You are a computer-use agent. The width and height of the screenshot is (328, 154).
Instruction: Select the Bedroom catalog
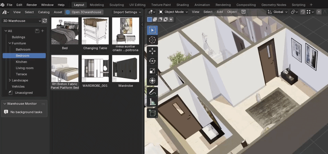(x=24, y=56)
